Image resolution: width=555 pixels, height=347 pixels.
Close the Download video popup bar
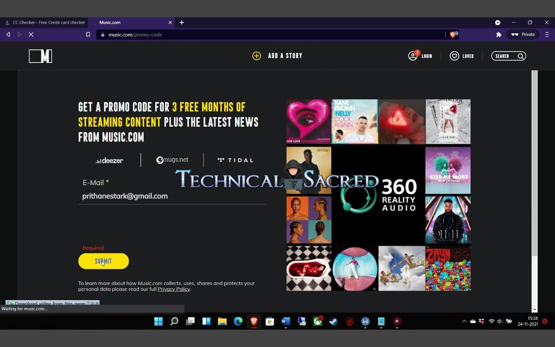click(97, 303)
